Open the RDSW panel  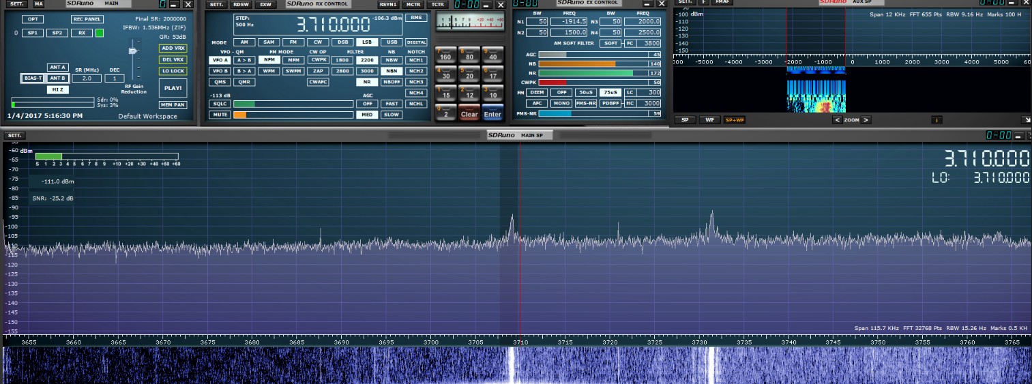pyautogui.click(x=241, y=4)
